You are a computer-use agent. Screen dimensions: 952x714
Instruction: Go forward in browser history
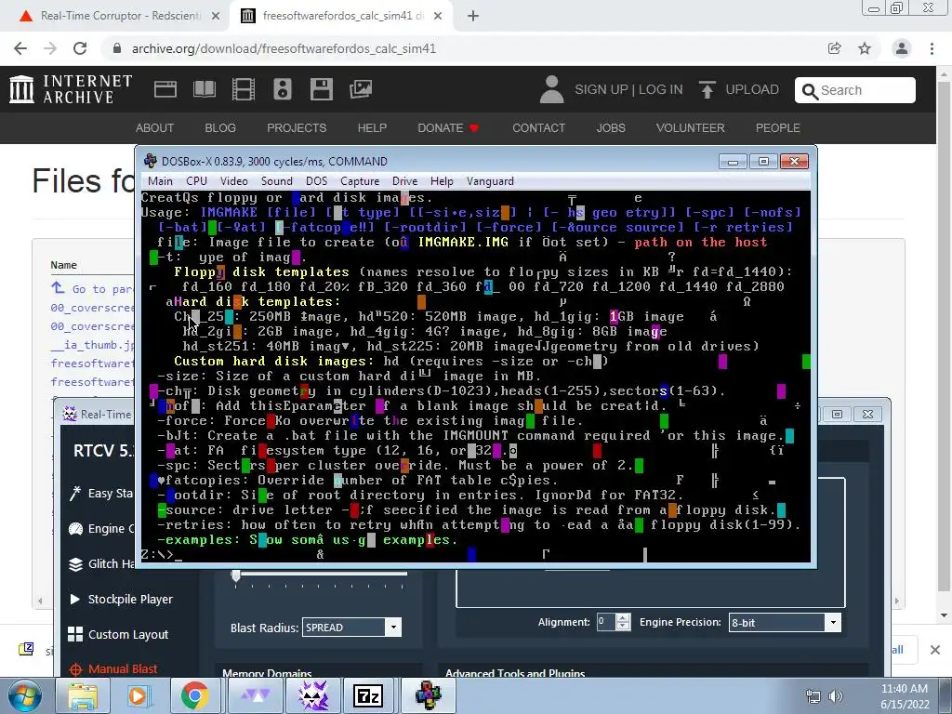click(50, 48)
